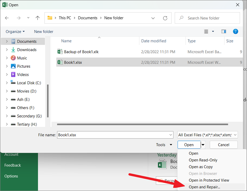The image size is (247, 191).
Task: Expand the Pictures tree node
Action: [x=7, y=66]
